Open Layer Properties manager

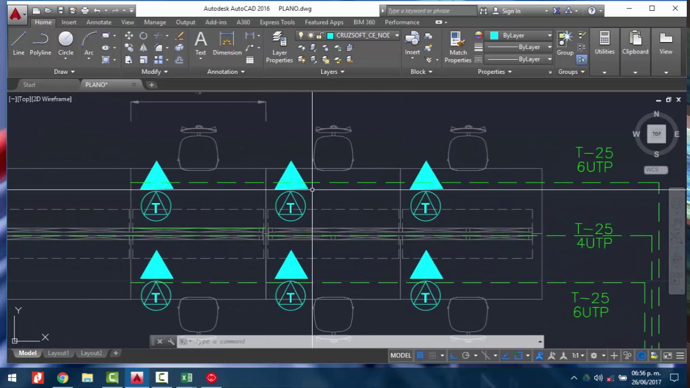click(x=279, y=47)
